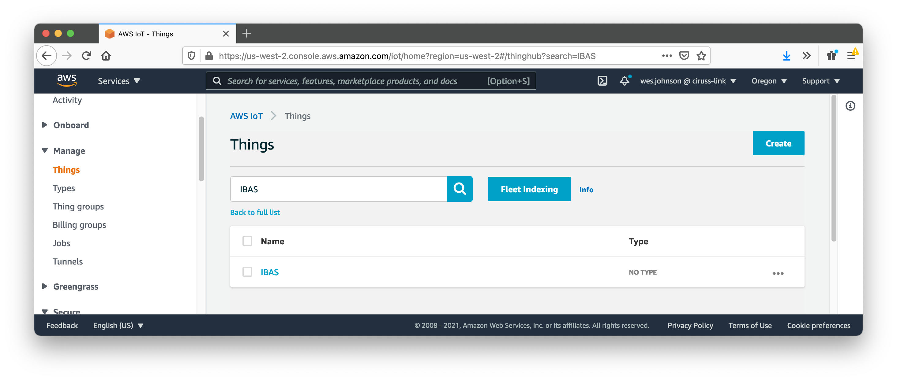
Task: Open AWS CloudShell terminal icon
Action: 602,81
